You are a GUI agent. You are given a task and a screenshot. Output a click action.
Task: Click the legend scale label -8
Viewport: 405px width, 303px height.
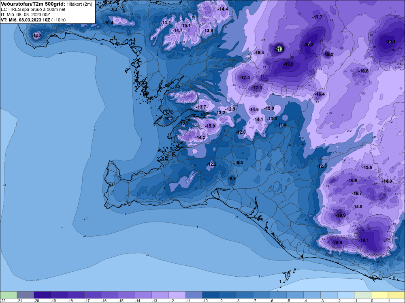pyautogui.click(x=238, y=301)
